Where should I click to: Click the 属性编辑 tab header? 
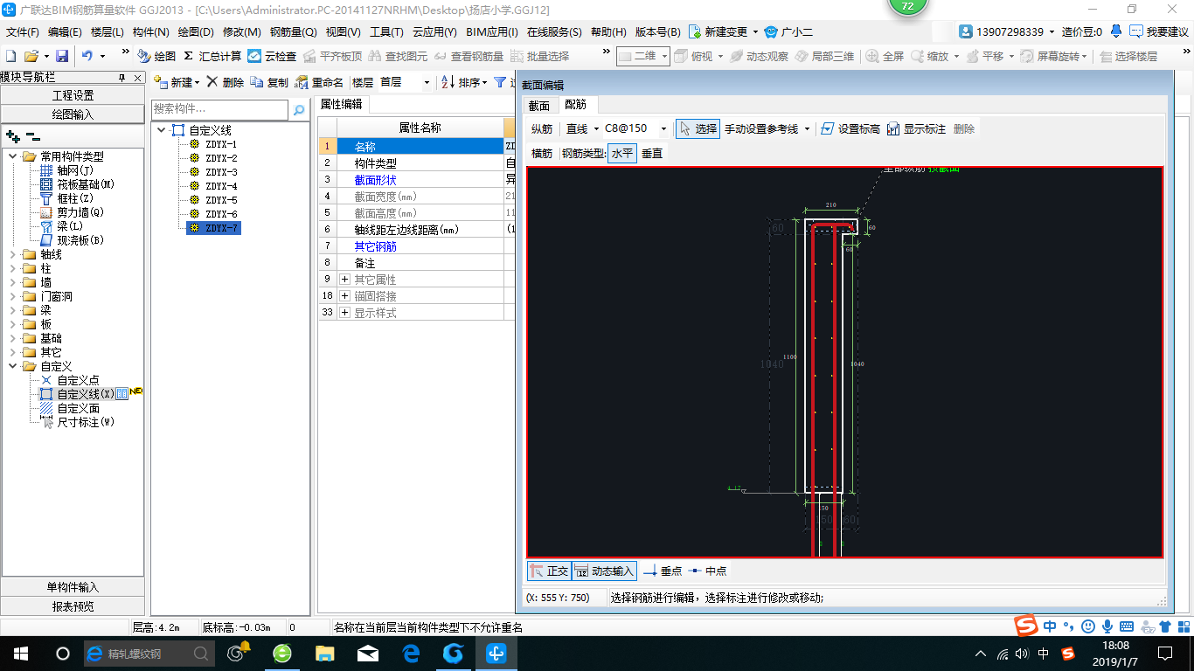click(x=341, y=104)
